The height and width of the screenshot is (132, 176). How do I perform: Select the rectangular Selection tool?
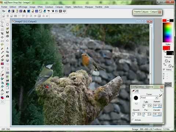pos(2,41)
